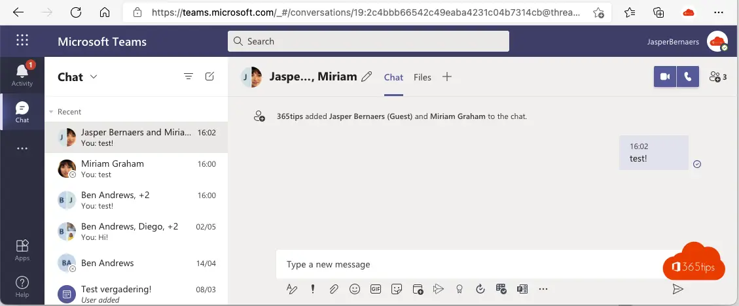Open the browser home page
The image size is (739, 306).
(105, 12)
